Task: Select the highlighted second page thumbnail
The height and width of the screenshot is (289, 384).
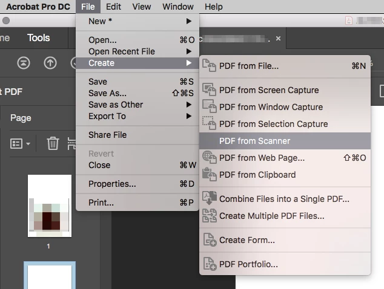Action: [x=50, y=275]
